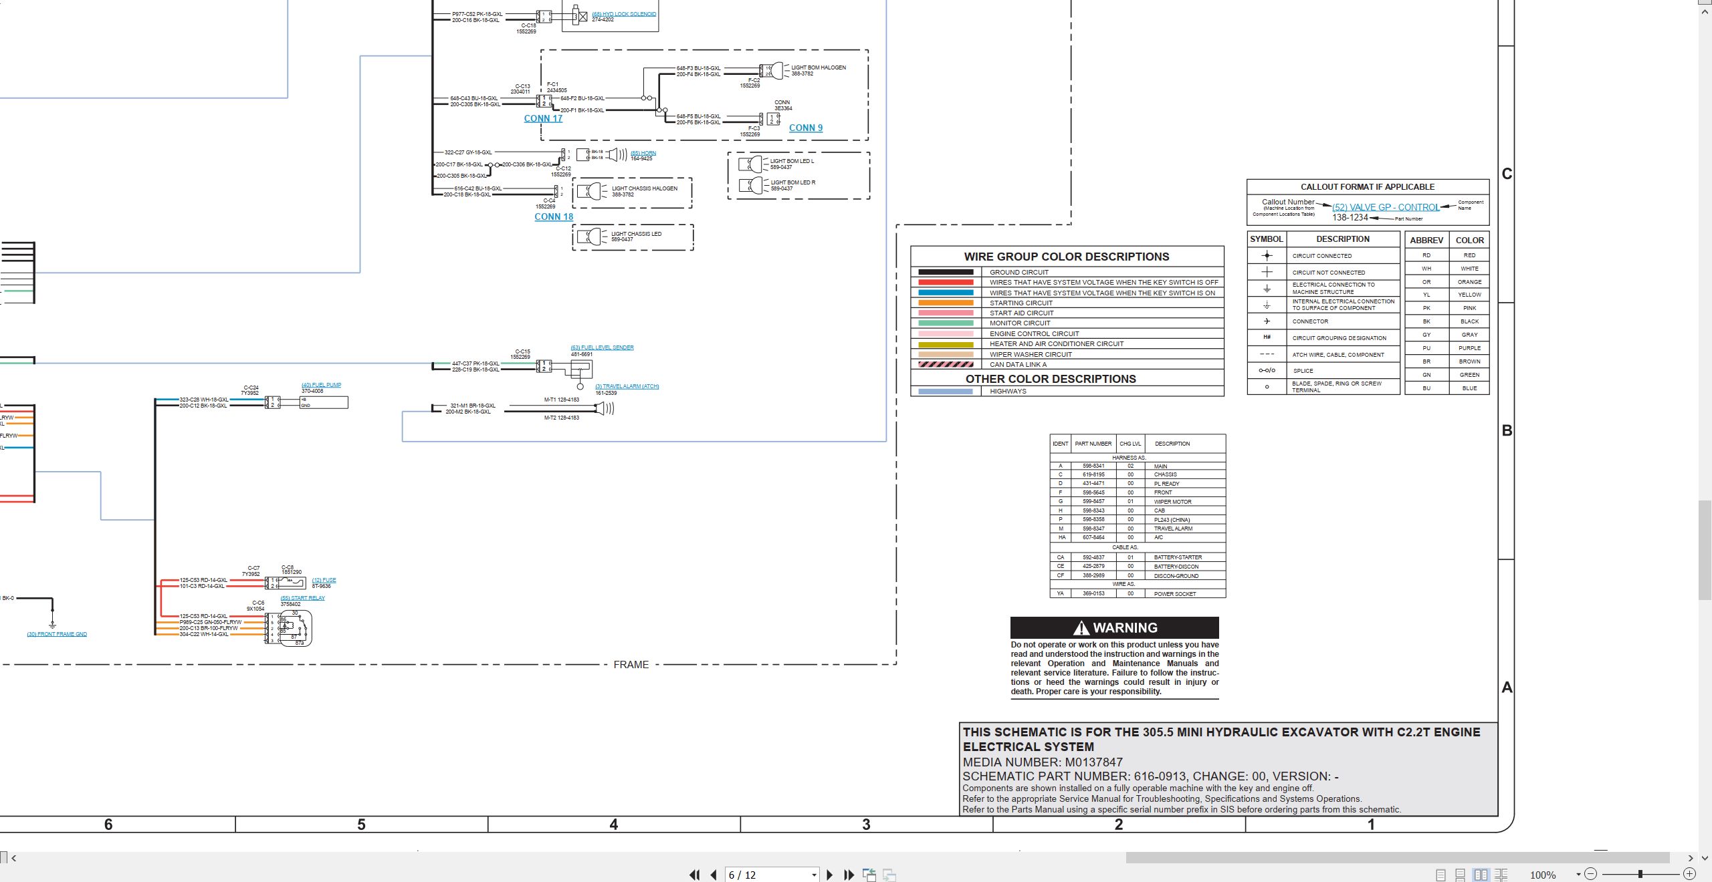Click grid row marker B

click(1507, 430)
